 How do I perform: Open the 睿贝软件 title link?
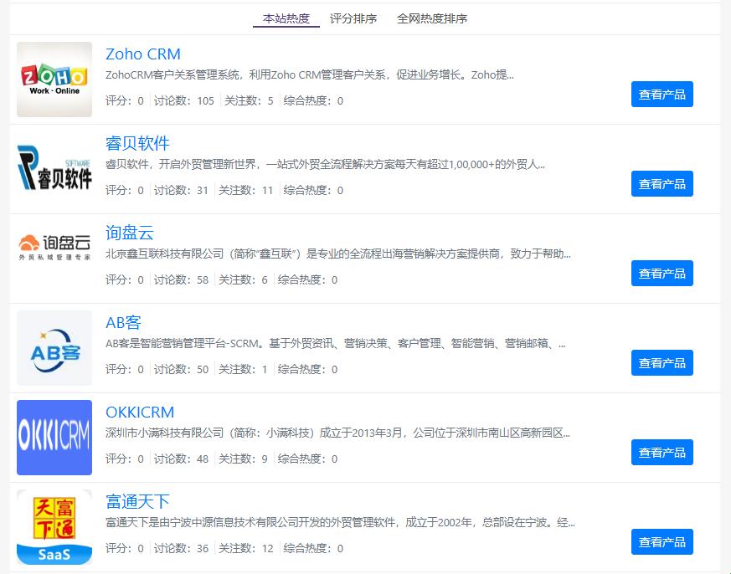coord(137,144)
